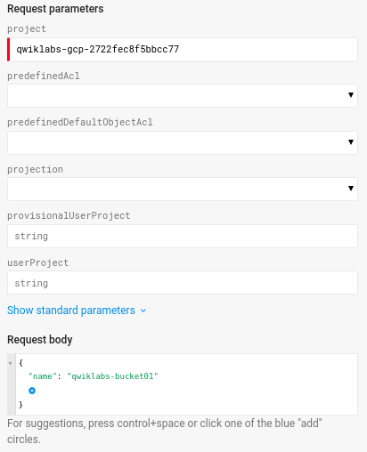This screenshot has width=367, height=452.
Task: Click the chevron next to Show standard parameters
Action: coord(143,311)
